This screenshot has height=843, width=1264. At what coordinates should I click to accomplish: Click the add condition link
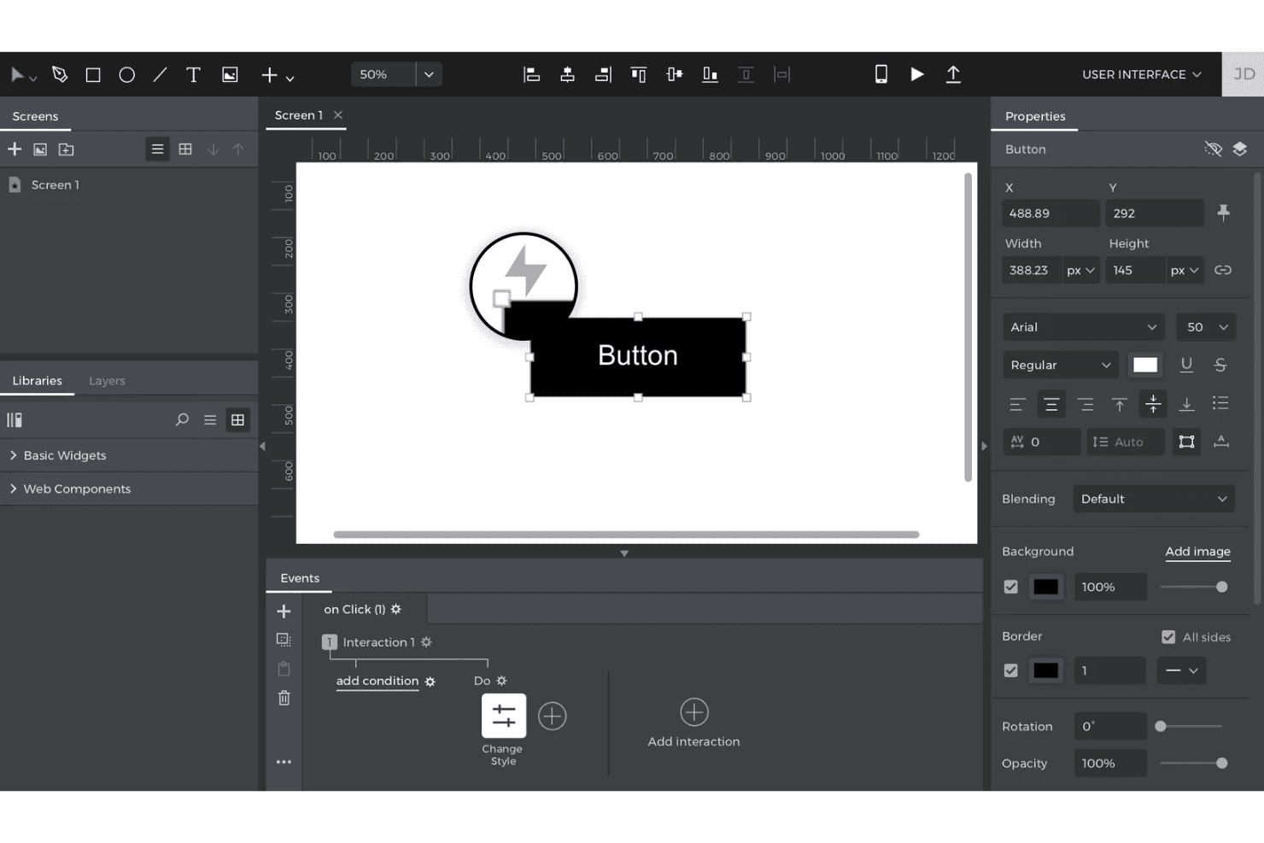(377, 681)
